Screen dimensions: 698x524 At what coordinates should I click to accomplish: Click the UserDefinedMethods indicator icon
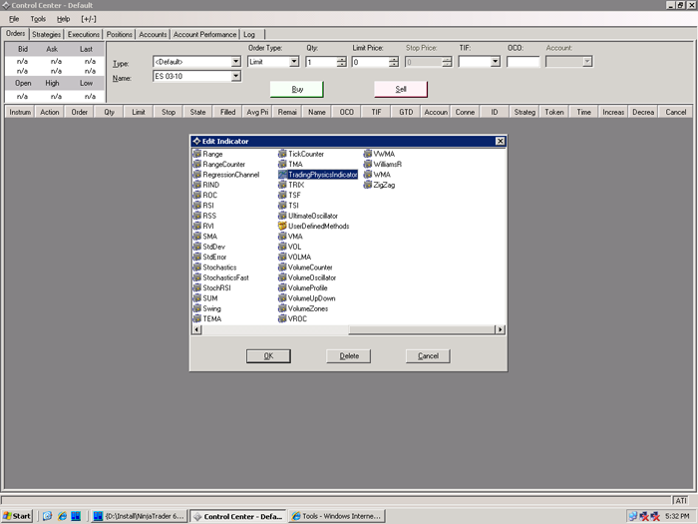click(282, 226)
